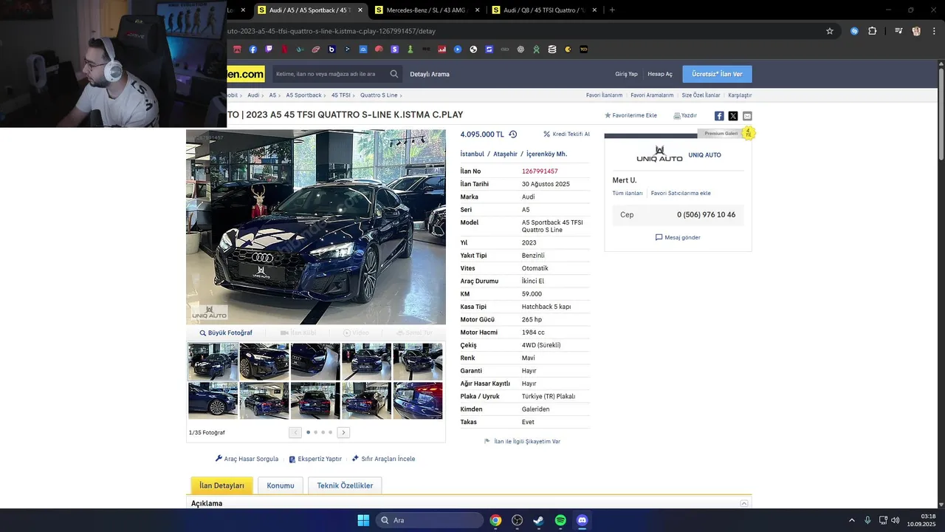Open Spotify from the taskbar
Viewport: 945px width, 532px height.
560,520
